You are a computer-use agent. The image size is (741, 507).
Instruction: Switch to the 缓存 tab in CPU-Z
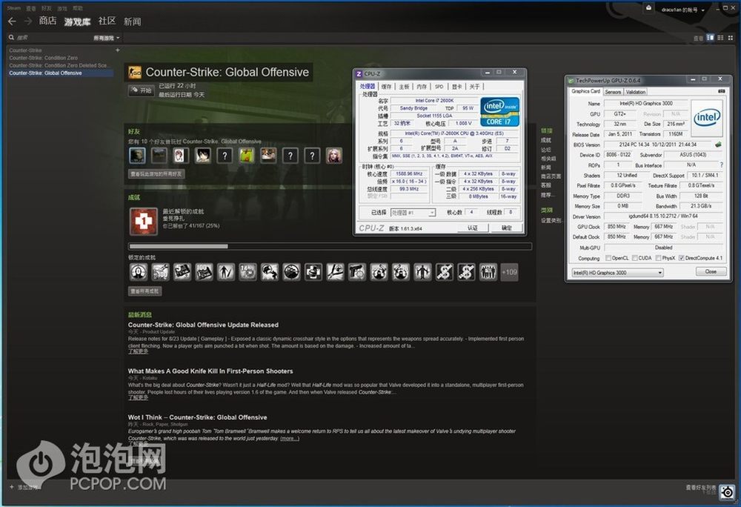pyautogui.click(x=386, y=87)
